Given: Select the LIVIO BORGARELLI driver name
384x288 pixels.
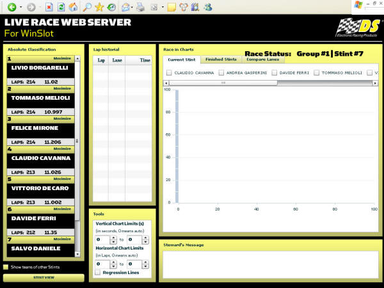Looking at the screenshot, I should click(40, 68).
